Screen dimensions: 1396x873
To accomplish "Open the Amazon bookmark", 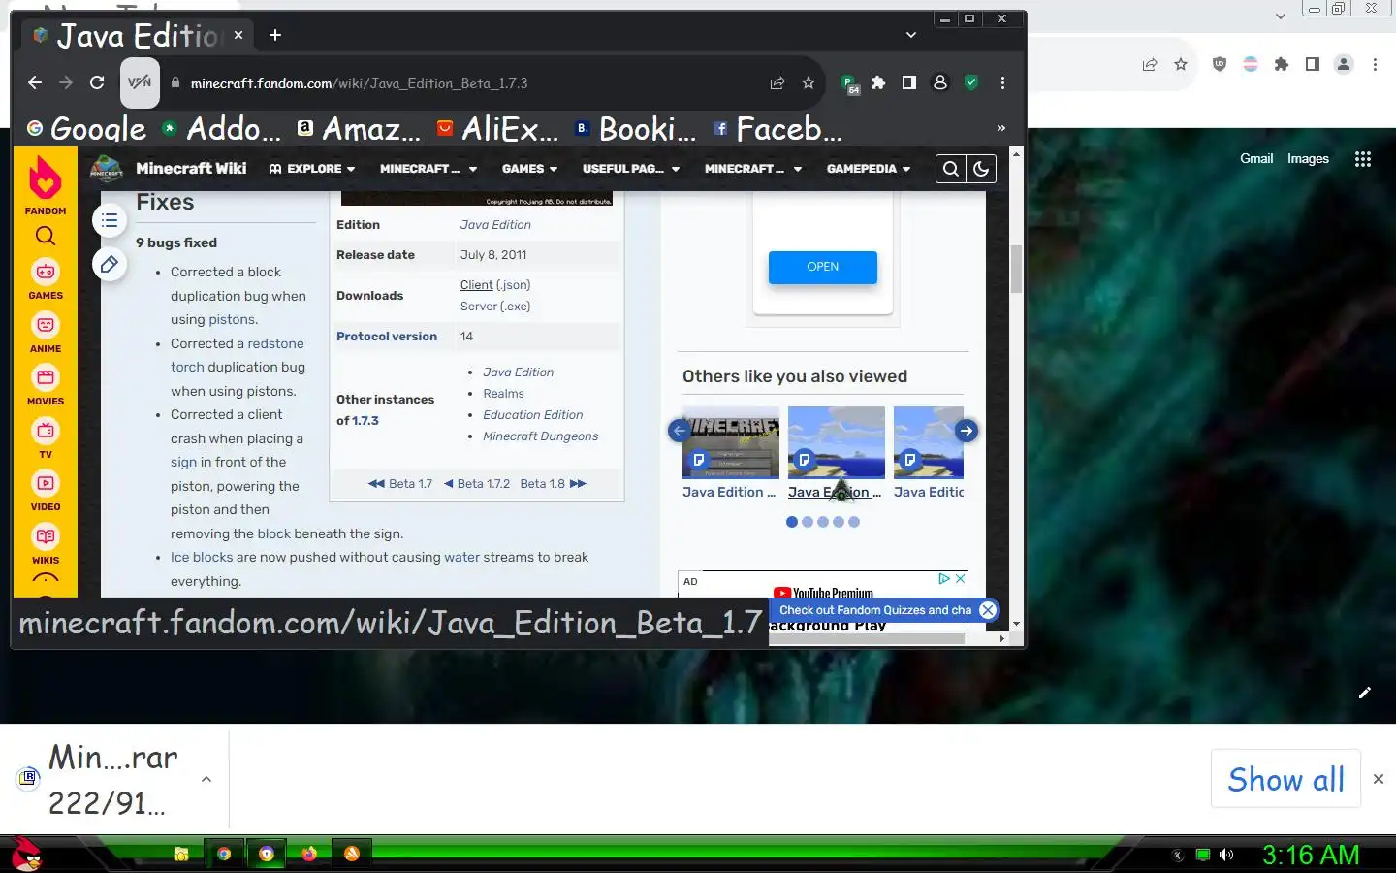I will 359,129.
